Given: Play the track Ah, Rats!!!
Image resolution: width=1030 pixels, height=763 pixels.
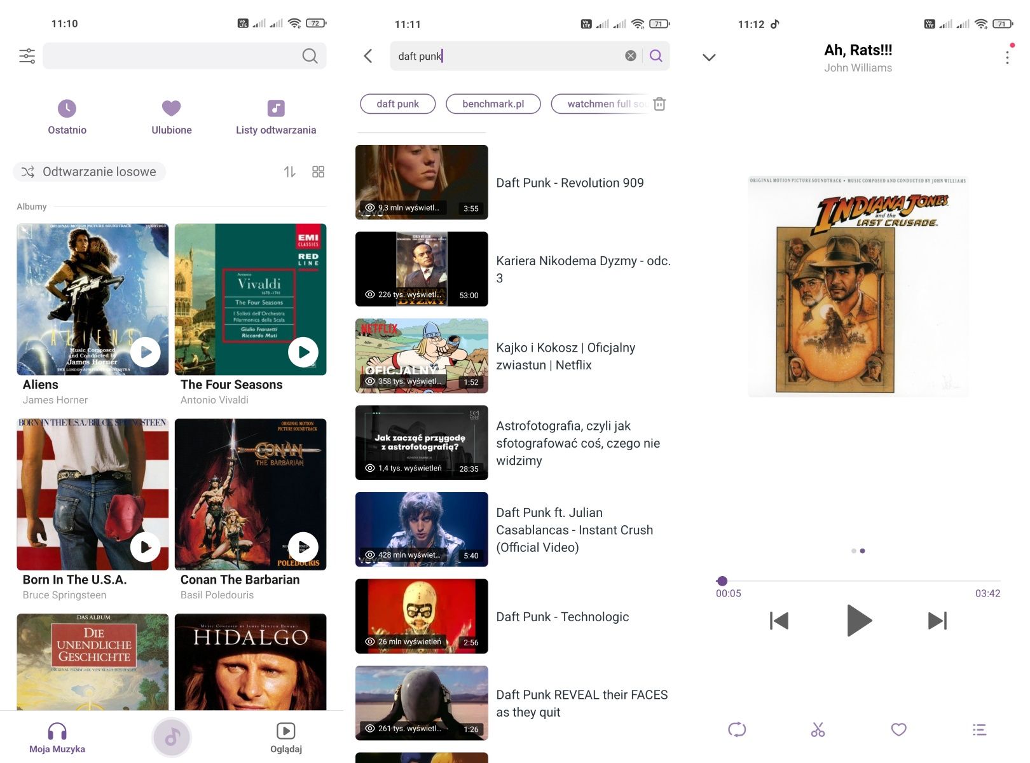Looking at the screenshot, I should pos(859,621).
